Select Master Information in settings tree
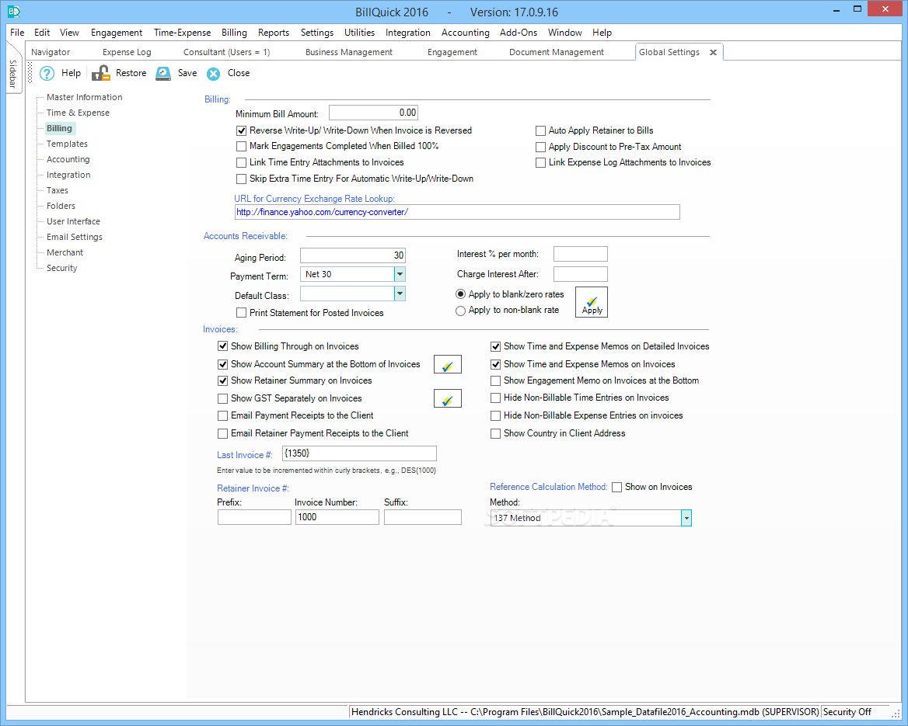The width and height of the screenshot is (908, 726). (x=85, y=97)
